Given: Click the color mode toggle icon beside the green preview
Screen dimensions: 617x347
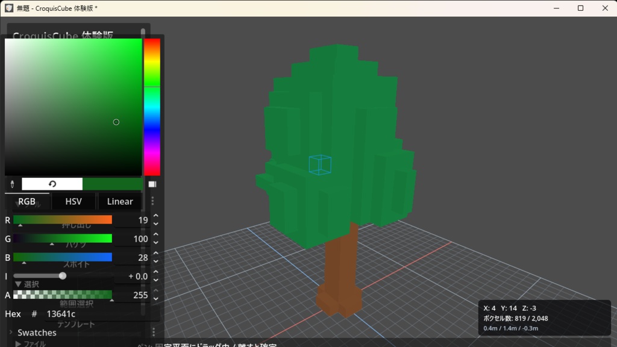Looking at the screenshot, I should pyautogui.click(x=152, y=184).
